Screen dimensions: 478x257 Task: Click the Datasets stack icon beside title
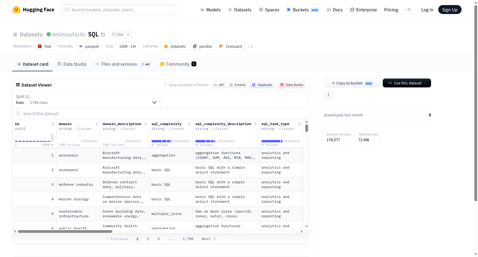click(15, 34)
